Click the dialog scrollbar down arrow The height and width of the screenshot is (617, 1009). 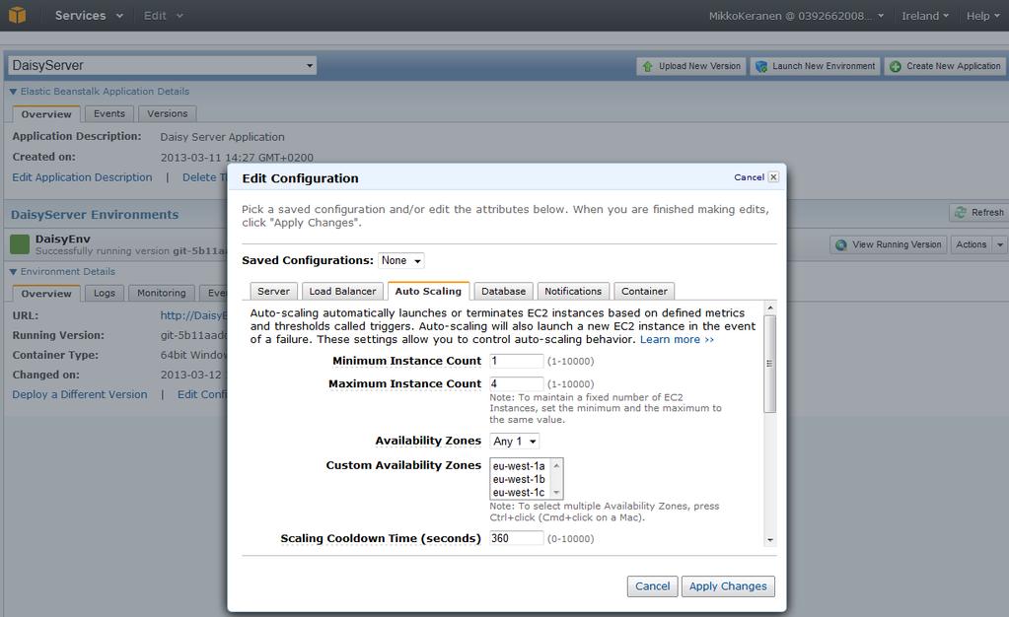[x=769, y=540]
